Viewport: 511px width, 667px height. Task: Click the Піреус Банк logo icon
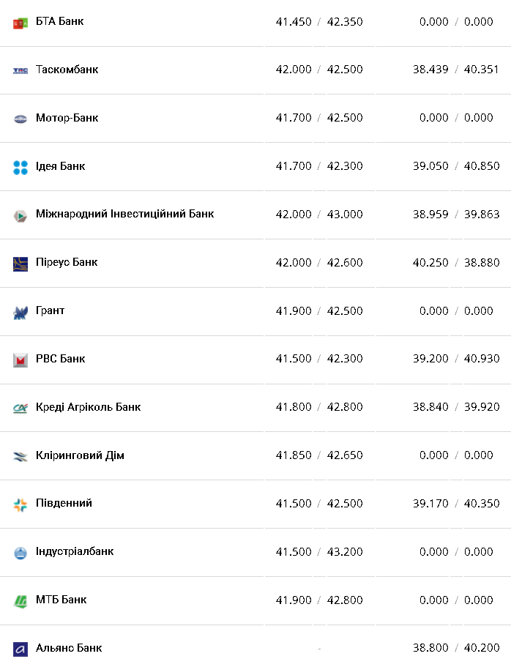pos(20,264)
